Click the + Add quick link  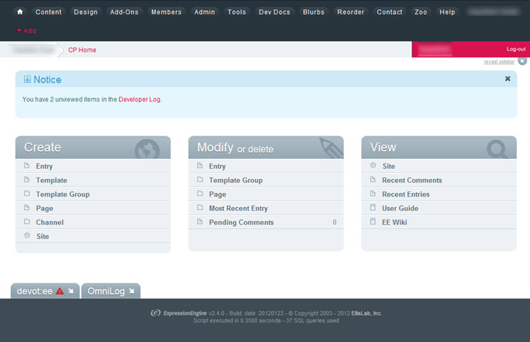click(x=26, y=30)
